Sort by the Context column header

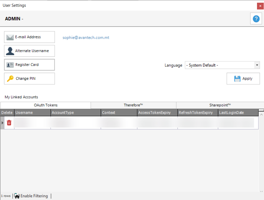coord(119,113)
